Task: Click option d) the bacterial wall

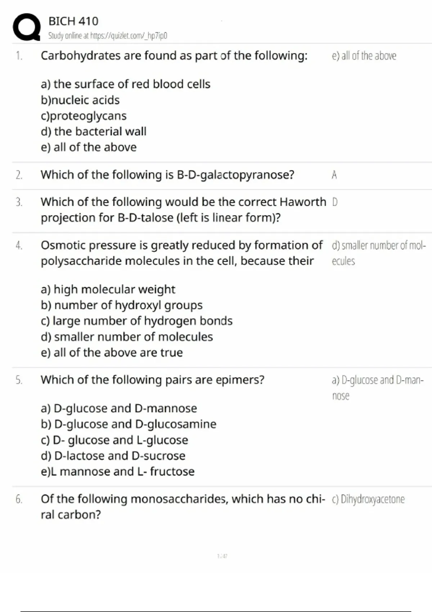Action: tap(94, 131)
